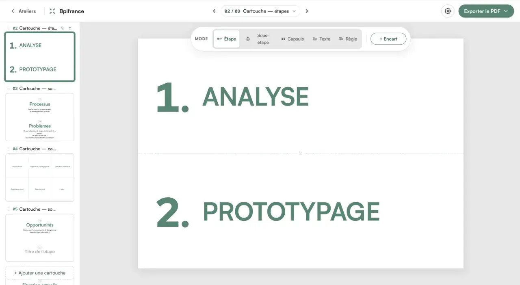Select the 02 Cartouche étapes thumbnail
520x285 pixels.
click(40, 57)
